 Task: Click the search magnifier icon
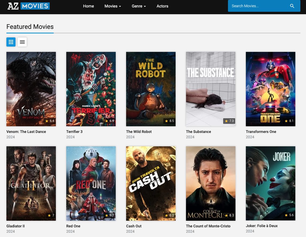292,6
